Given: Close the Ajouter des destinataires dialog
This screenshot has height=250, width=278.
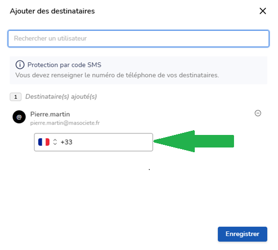Looking at the screenshot, I should coord(263,11).
